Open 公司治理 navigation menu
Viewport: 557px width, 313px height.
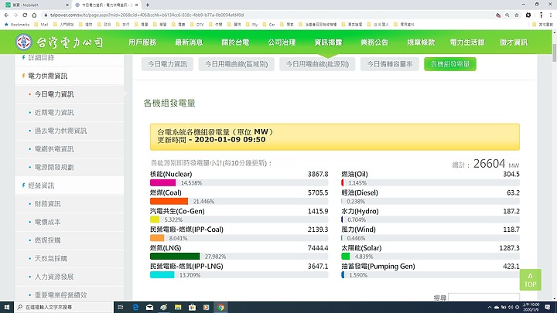coord(282,43)
